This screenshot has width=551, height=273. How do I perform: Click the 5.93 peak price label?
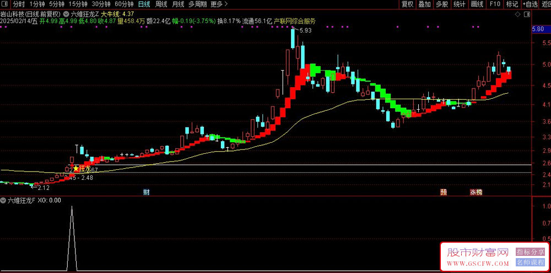(305, 30)
